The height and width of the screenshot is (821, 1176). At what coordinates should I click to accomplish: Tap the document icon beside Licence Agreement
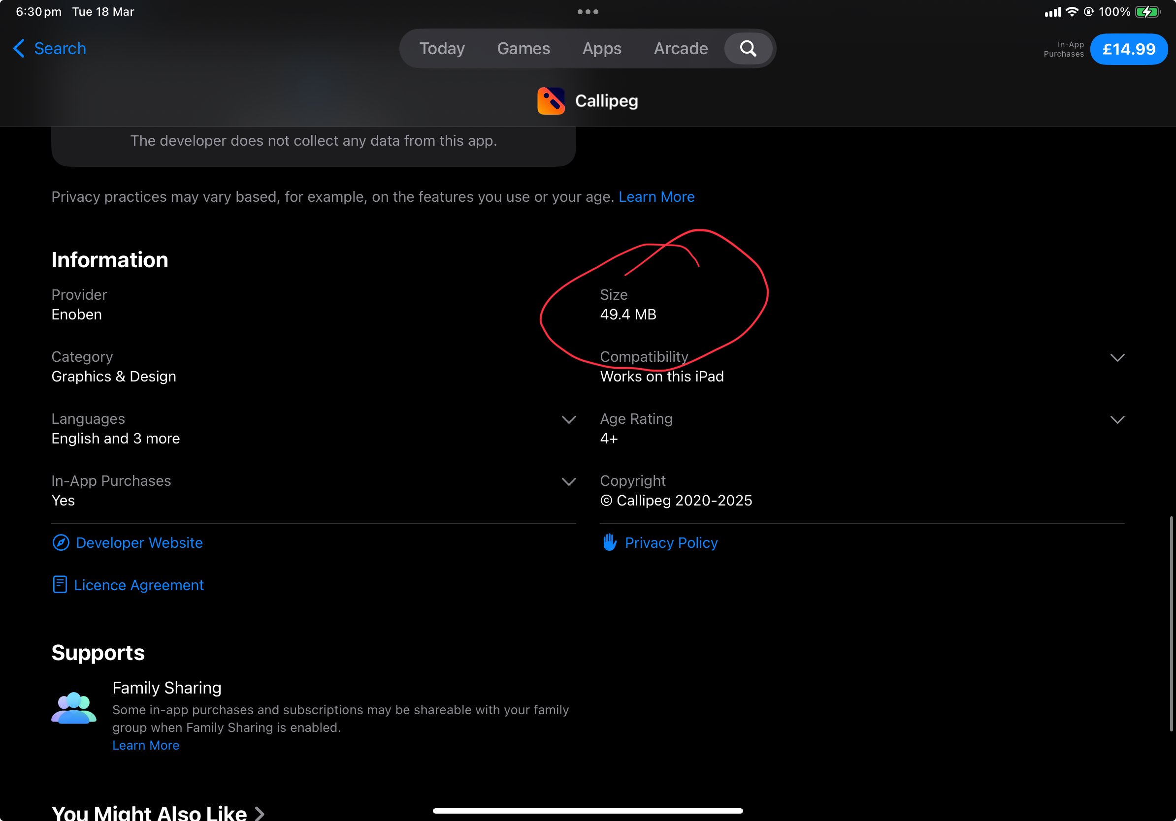coord(60,585)
